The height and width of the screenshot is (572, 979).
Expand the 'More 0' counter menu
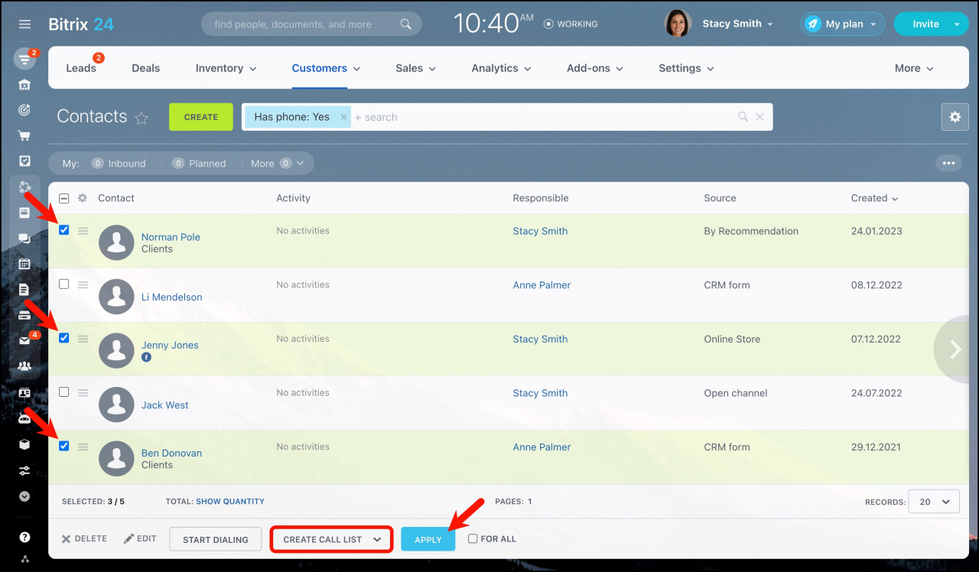tap(277, 163)
